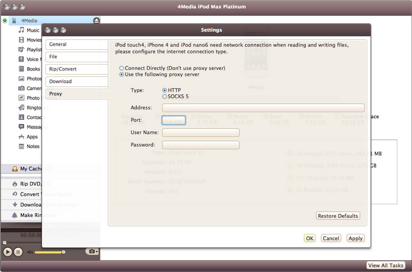Adjust the yellow volume slider
Screen dimensions: 412x272
click(x=50, y=252)
